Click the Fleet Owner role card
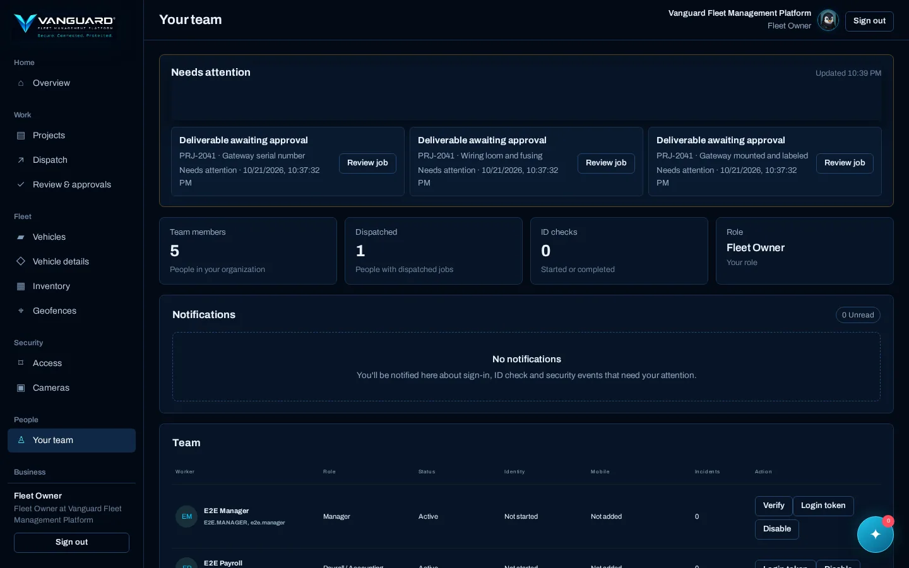Image resolution: width=909 pixels, height=568 pixels. (805, 251)
